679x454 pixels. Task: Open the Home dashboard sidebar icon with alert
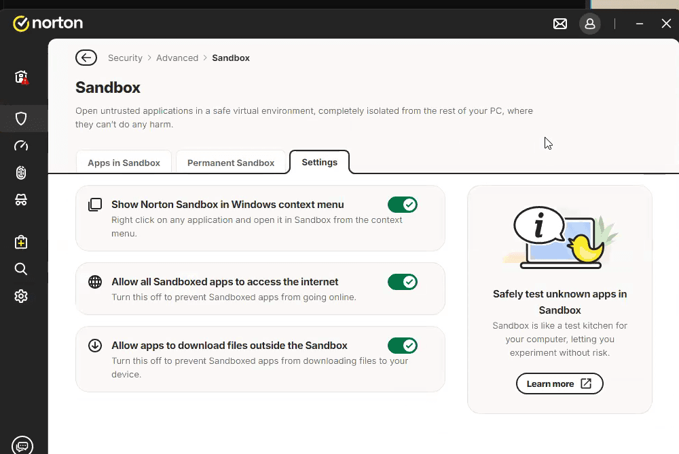click(x=21, y=77)
